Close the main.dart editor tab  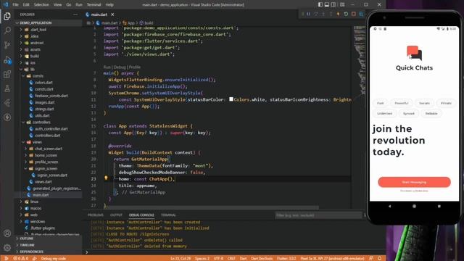[112, 14]
